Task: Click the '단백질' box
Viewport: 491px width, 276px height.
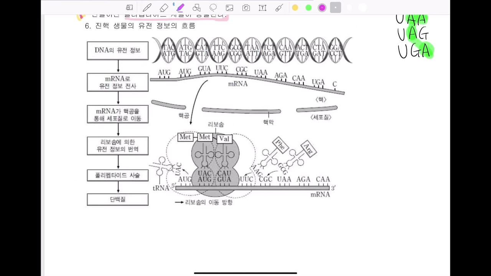Action: (118, 199)
